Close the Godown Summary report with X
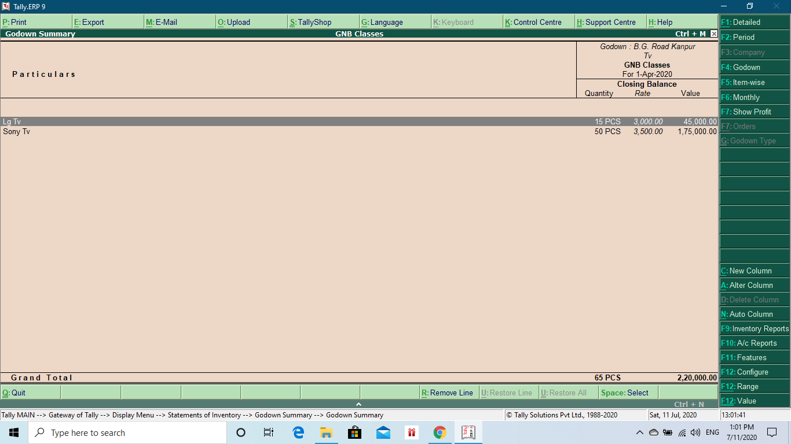 point(713,34)
